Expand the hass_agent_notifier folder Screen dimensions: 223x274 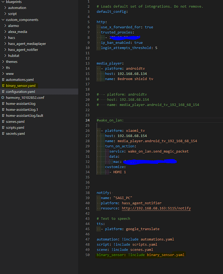click(x=5, y=50)
